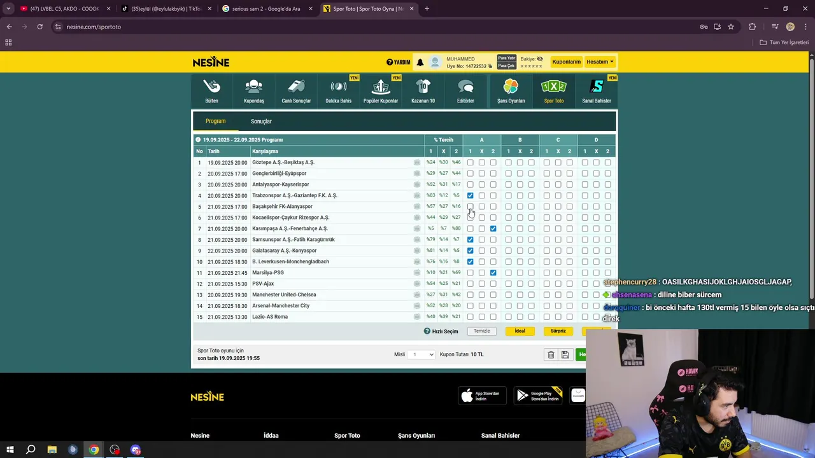The image size is (815, 458).
Task: Open the Misli multiplier dropdown
Action: pyautogui.click(x=422, y=354)
